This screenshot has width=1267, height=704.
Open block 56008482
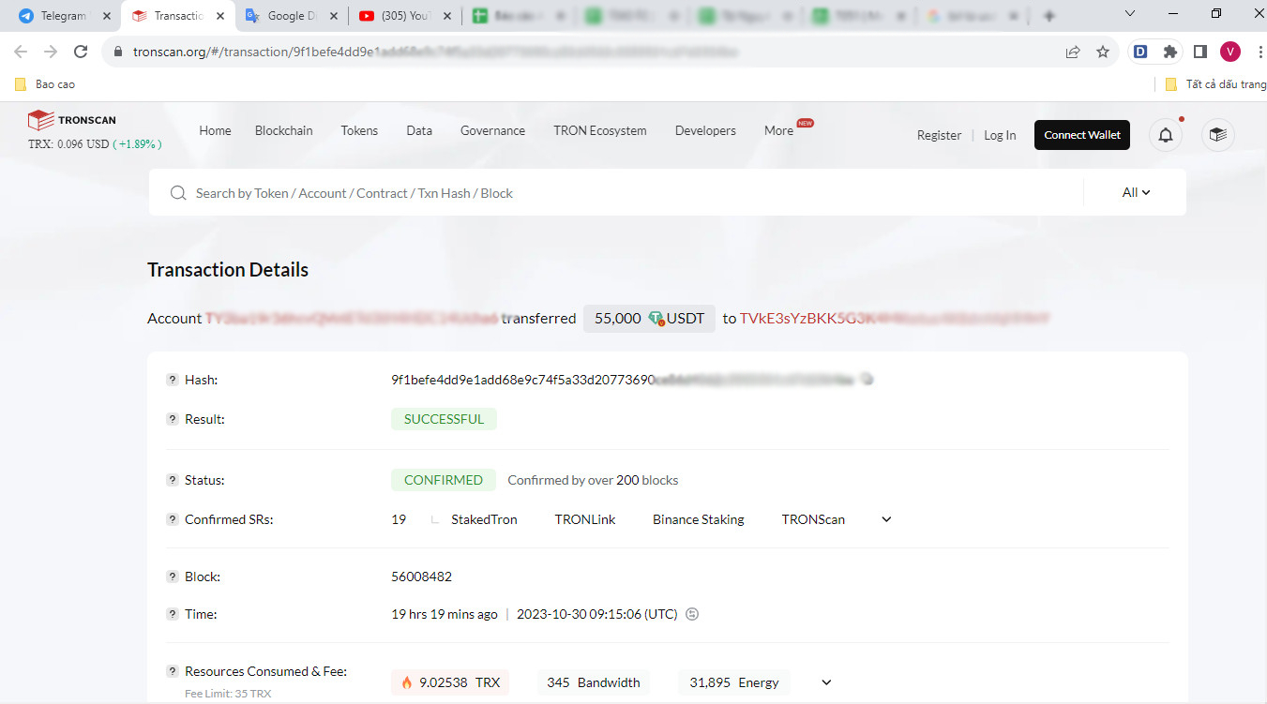(421, 577)
